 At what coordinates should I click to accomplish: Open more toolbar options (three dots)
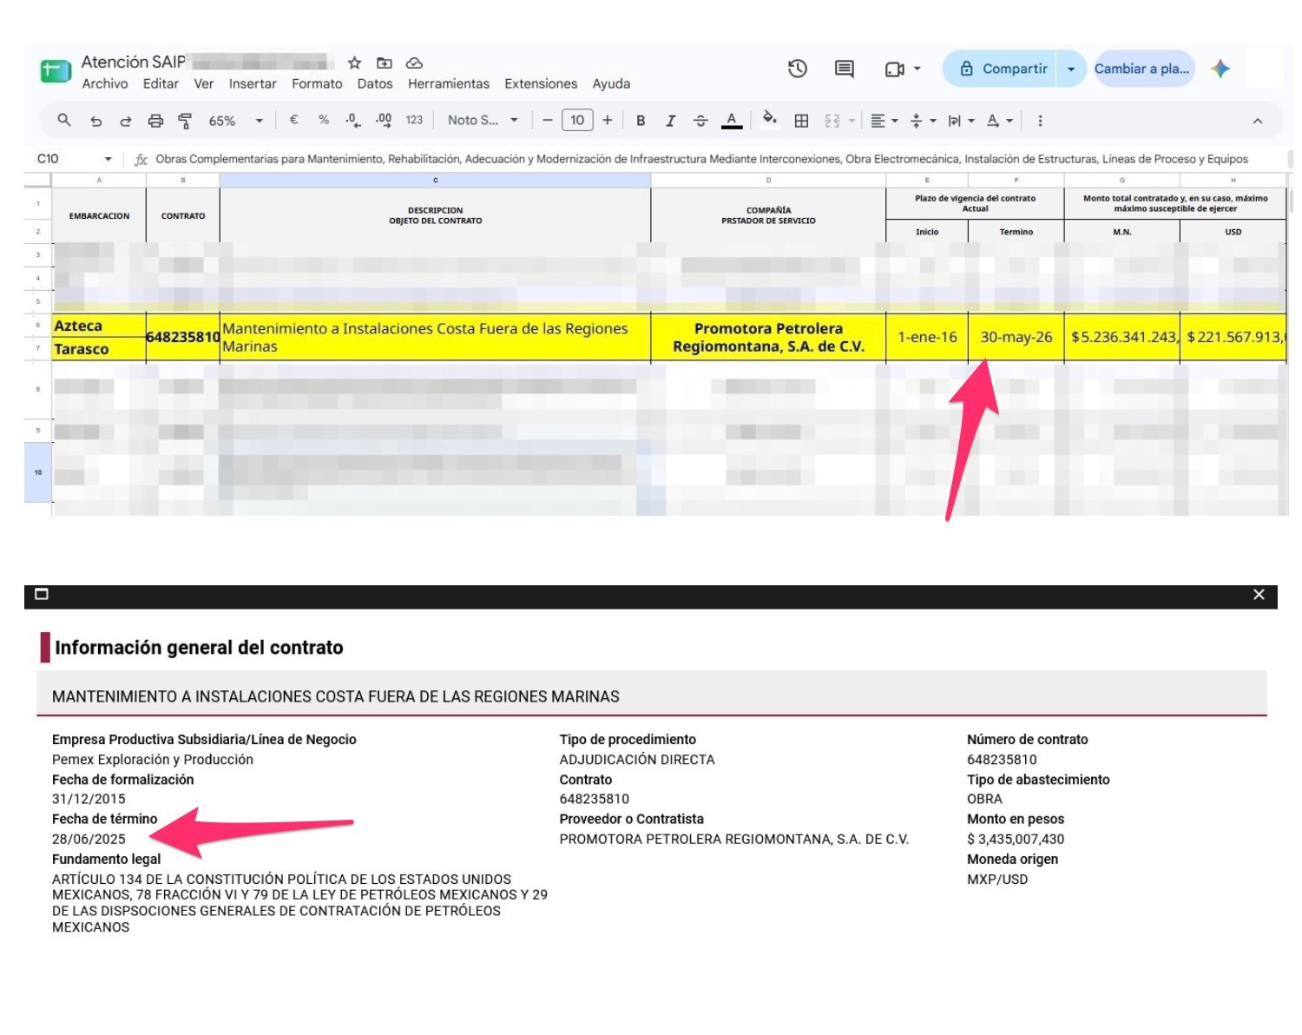(x=1040, y=121)
